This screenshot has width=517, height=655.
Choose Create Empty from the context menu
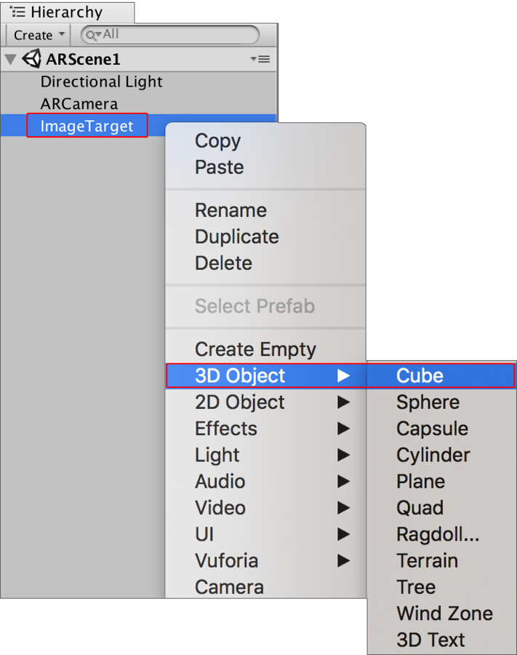[x=266, y=349]
